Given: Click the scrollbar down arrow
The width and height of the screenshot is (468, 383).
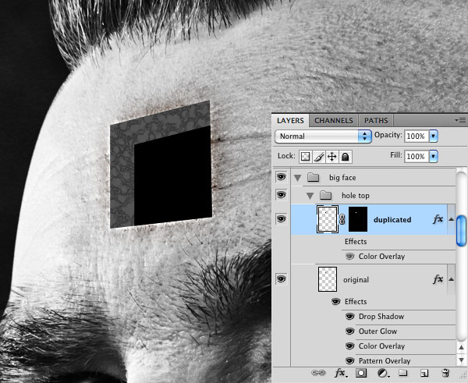Looking at the screenshot, I should (x=462, y=360).
